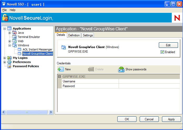Select My Logins tree label
The height and width of the screenshot is (130, 183).
click(x=20, y=58)
